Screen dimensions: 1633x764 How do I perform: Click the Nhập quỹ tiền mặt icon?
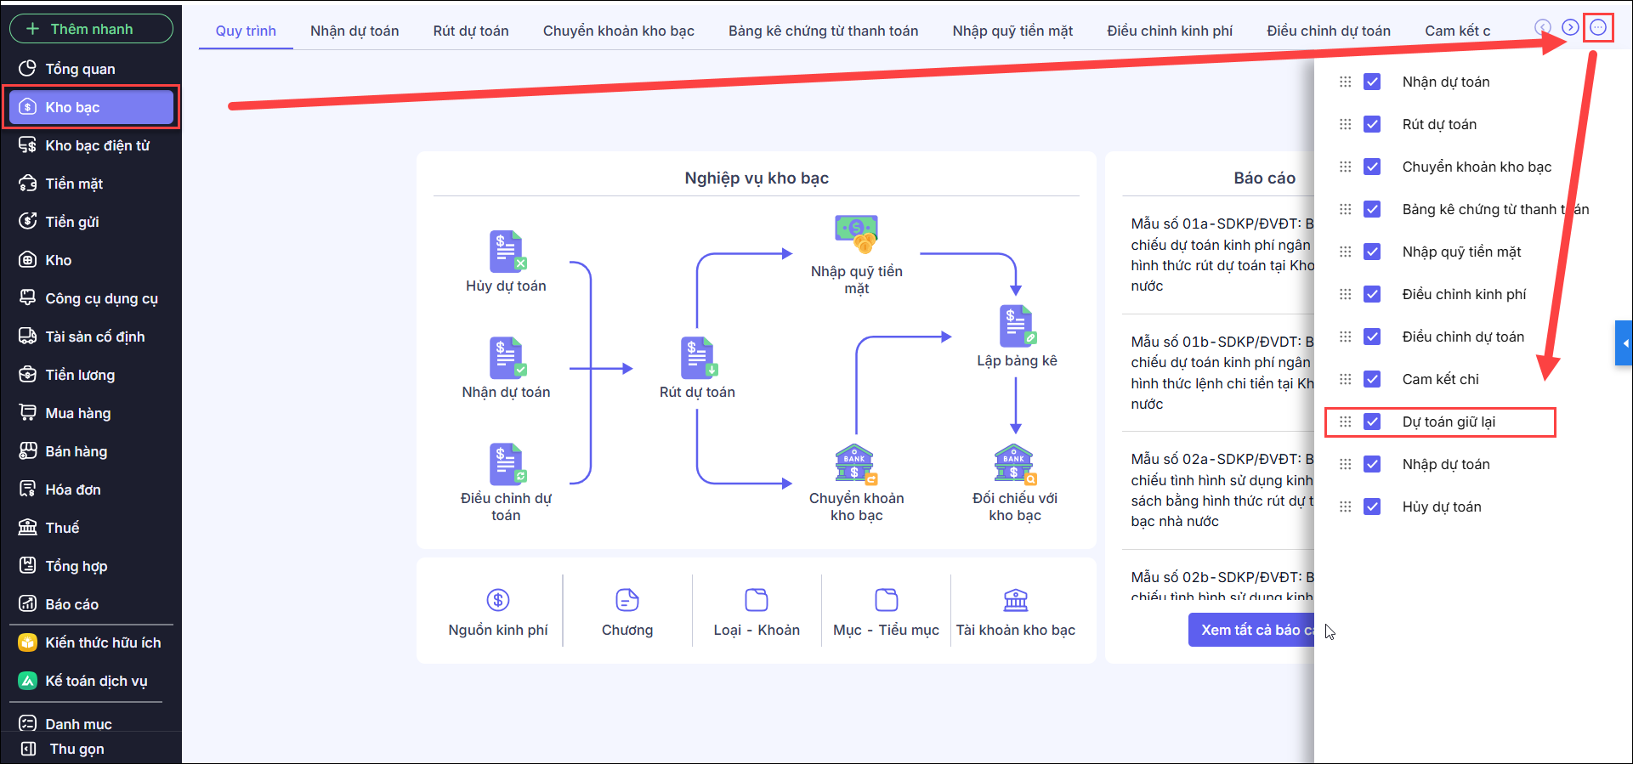coord(856,234)
